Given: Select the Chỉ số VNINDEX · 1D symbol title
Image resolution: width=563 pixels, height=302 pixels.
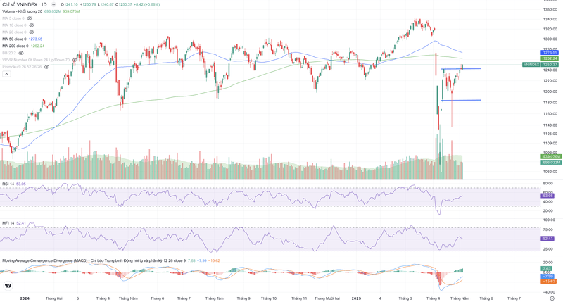Looking at the screenshot, I should (25, 4).
